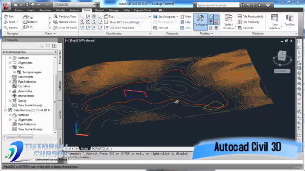
Task: Open the Home ribbon tab
Action: coord(19,10)
